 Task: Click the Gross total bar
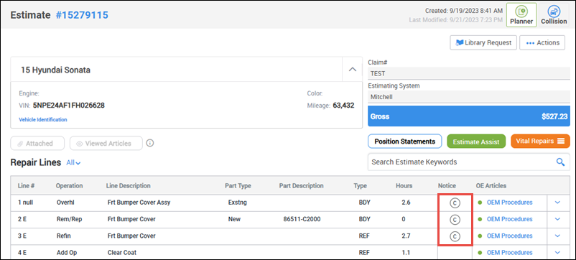tap(469, 116)
